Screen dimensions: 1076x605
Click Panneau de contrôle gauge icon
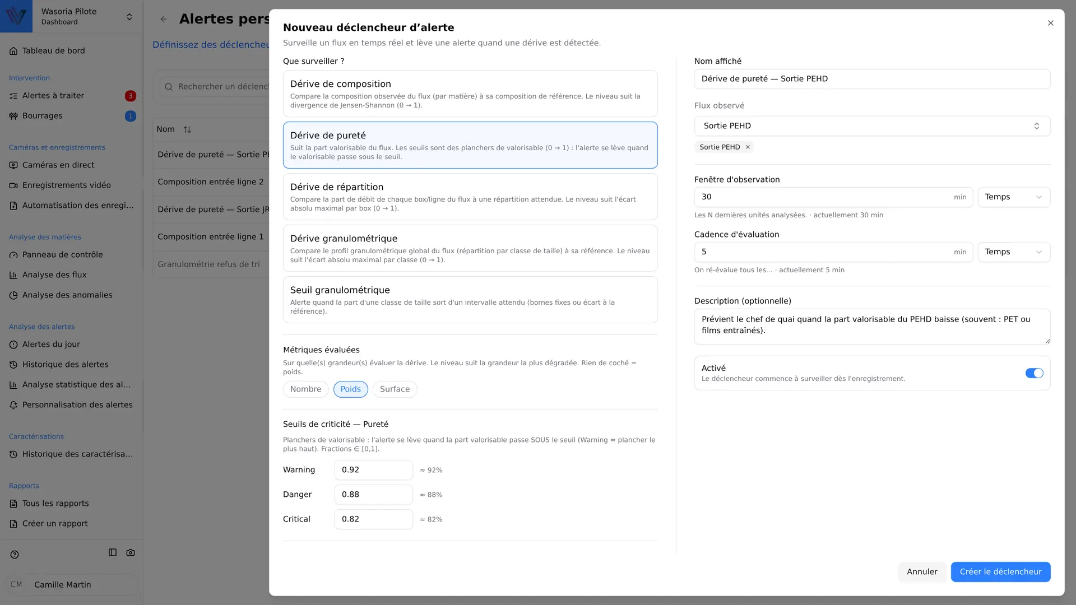[x=13, y=255]
